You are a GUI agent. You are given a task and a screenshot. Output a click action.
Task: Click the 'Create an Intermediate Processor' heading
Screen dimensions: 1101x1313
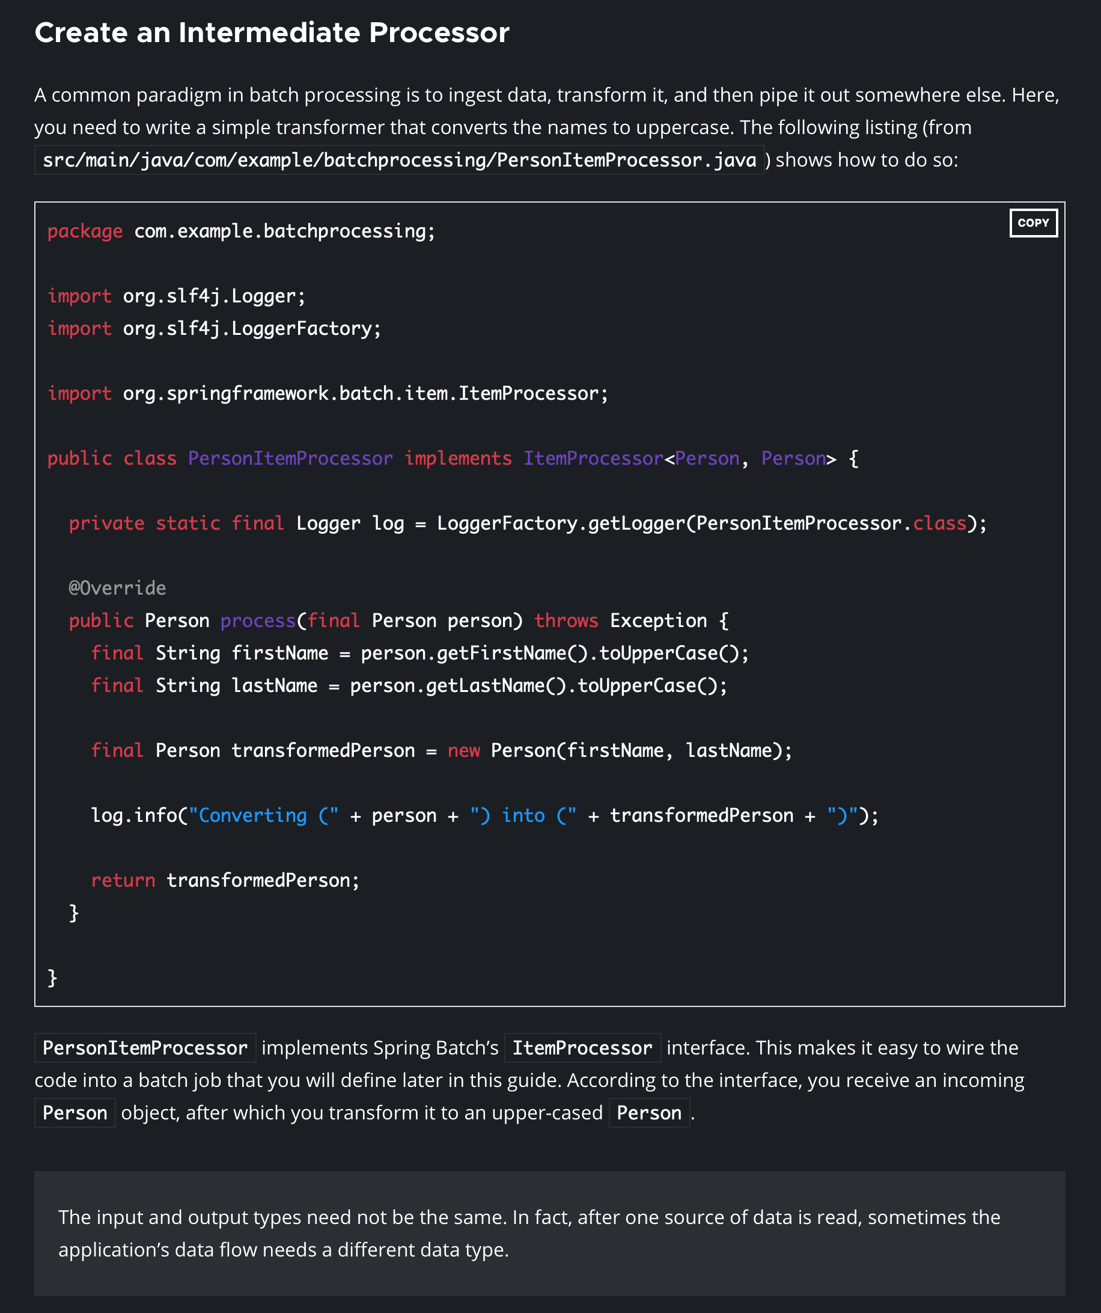[x=272, y=32]
